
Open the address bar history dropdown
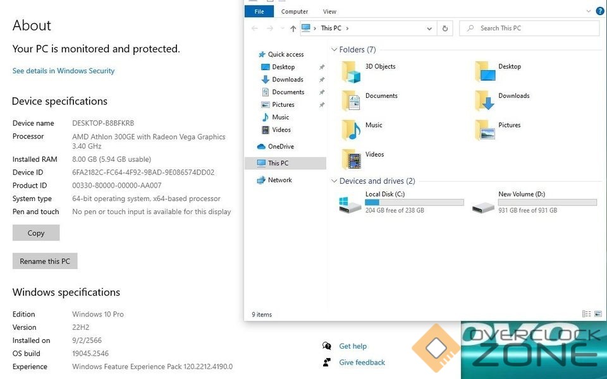(429, 28)
